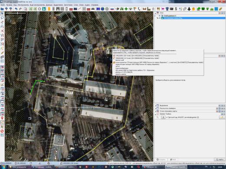Select the Lasso selection tool
226x169 pixels.
pyautogui.click(x=2, y=18)
